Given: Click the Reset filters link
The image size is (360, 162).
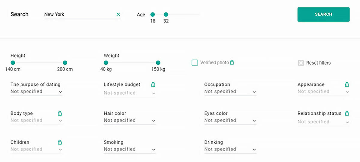Looking at the screenshot, I should [x=318, y=63].
